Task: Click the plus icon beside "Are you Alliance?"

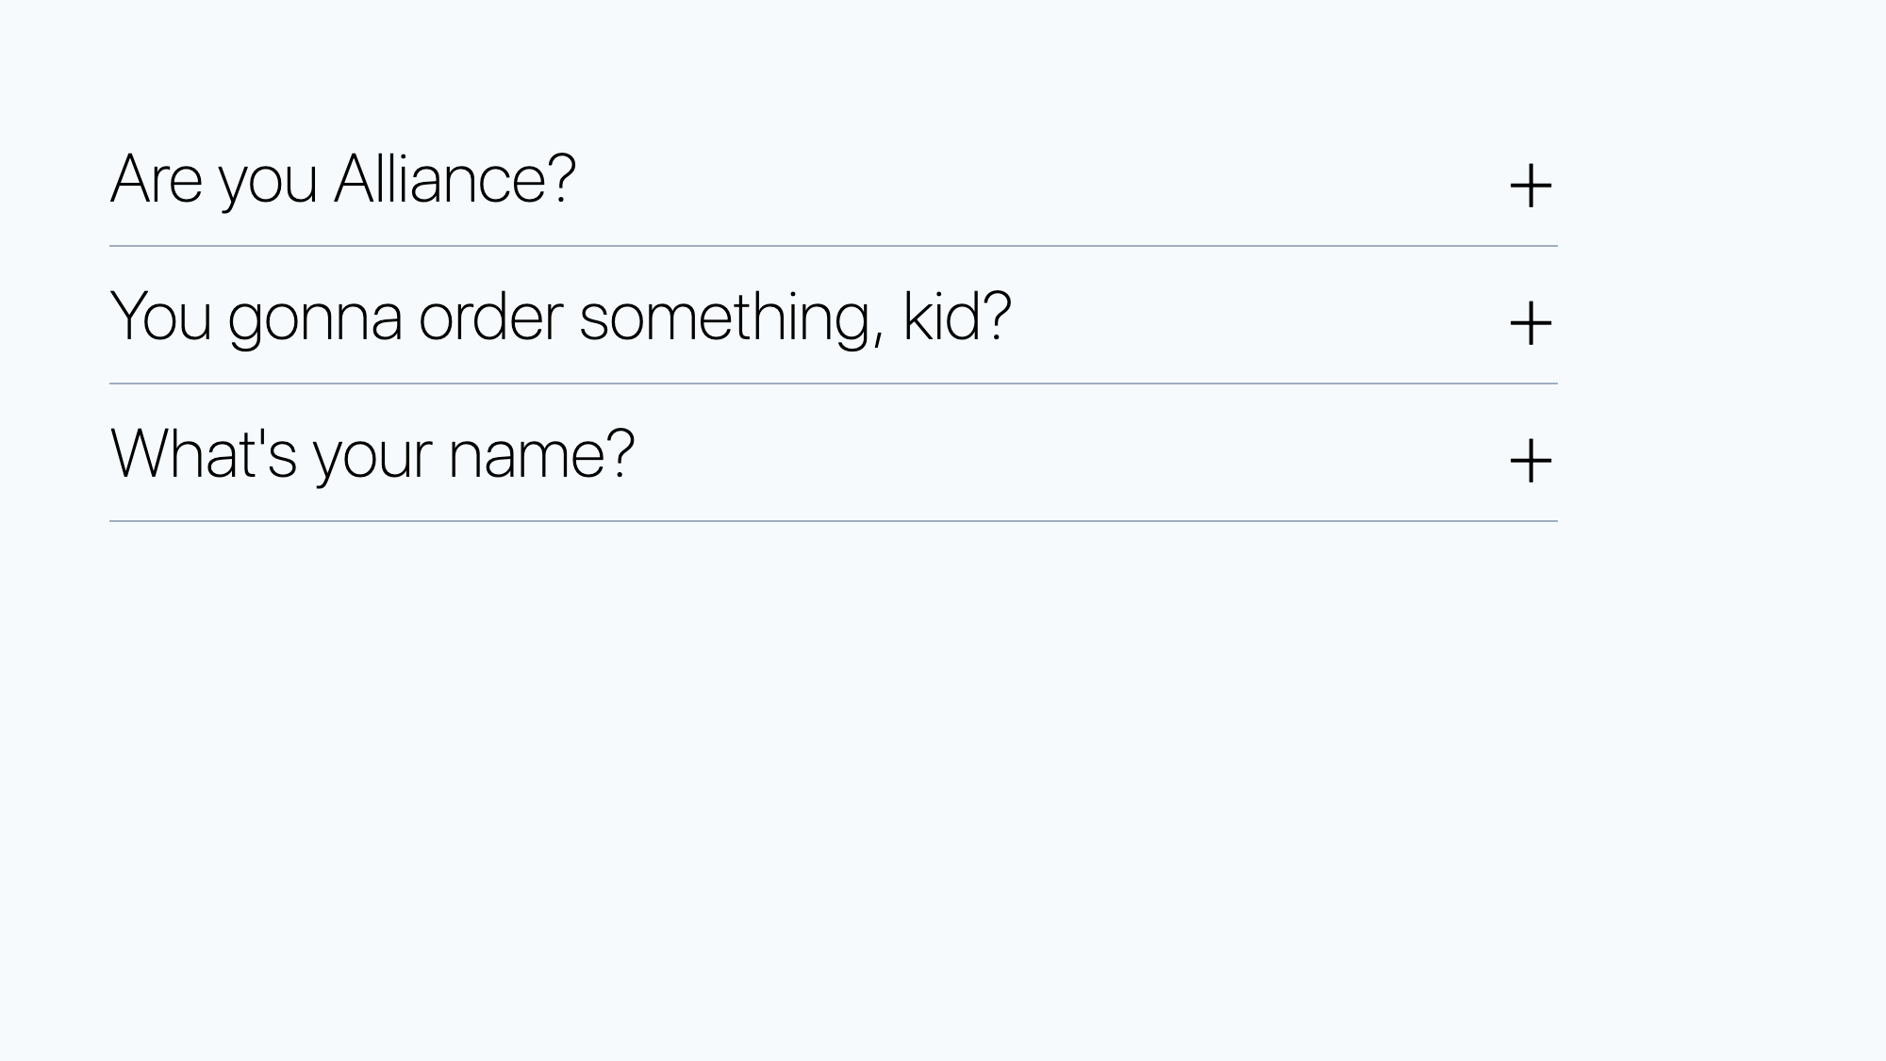Action: (x=1530, y=186)
